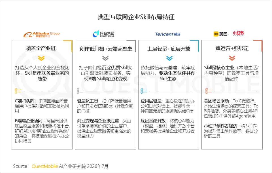
Task: Click the blue double chevron below 上层轻量+底层开放
Action: 169,58
